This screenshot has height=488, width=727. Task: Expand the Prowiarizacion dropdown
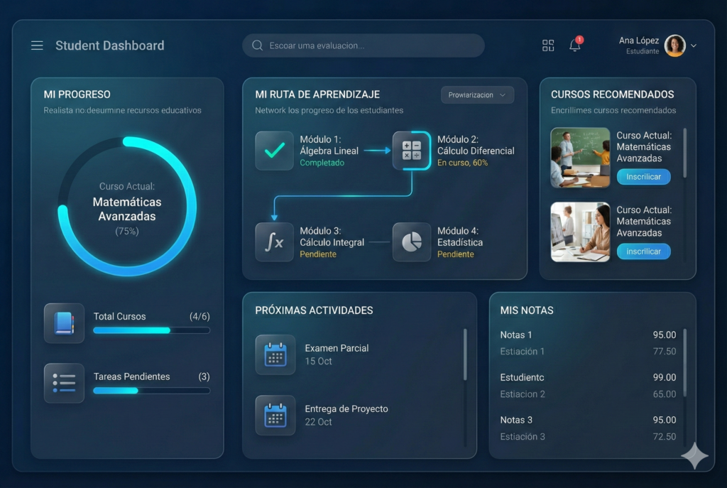tap(477, 95)
